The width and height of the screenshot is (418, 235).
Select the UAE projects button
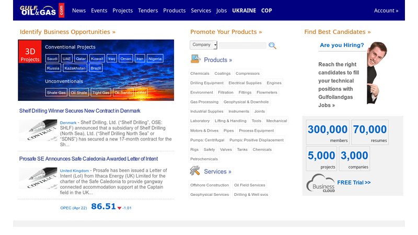pos(67,58)
